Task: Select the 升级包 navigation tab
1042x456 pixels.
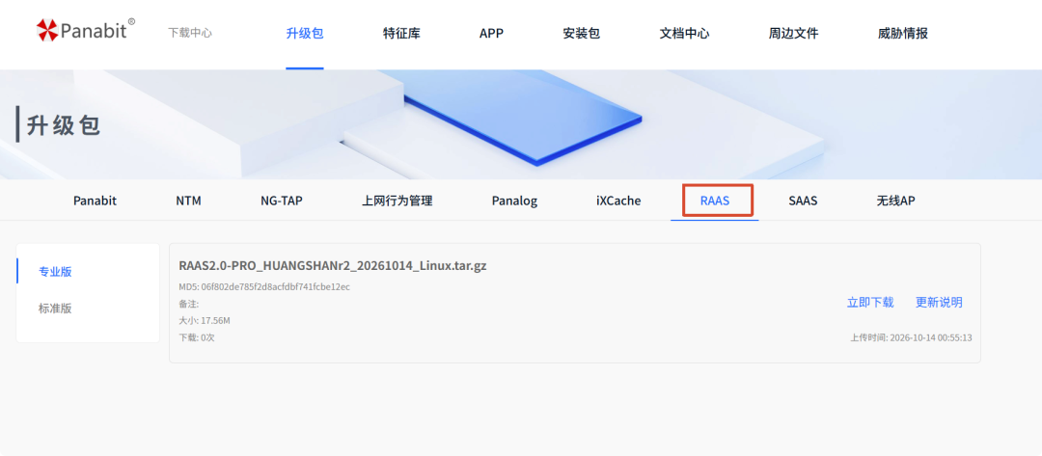Action: (304, 33)
